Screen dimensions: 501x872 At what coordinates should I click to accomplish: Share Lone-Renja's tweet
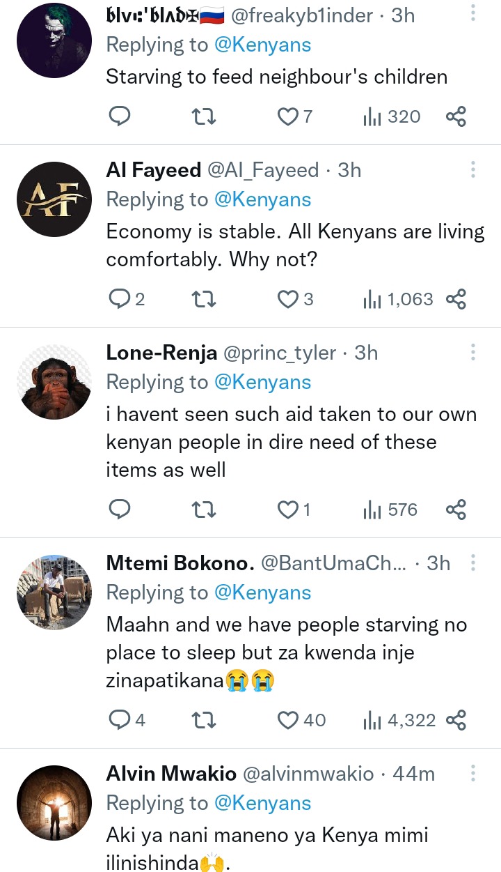point(456,510)
